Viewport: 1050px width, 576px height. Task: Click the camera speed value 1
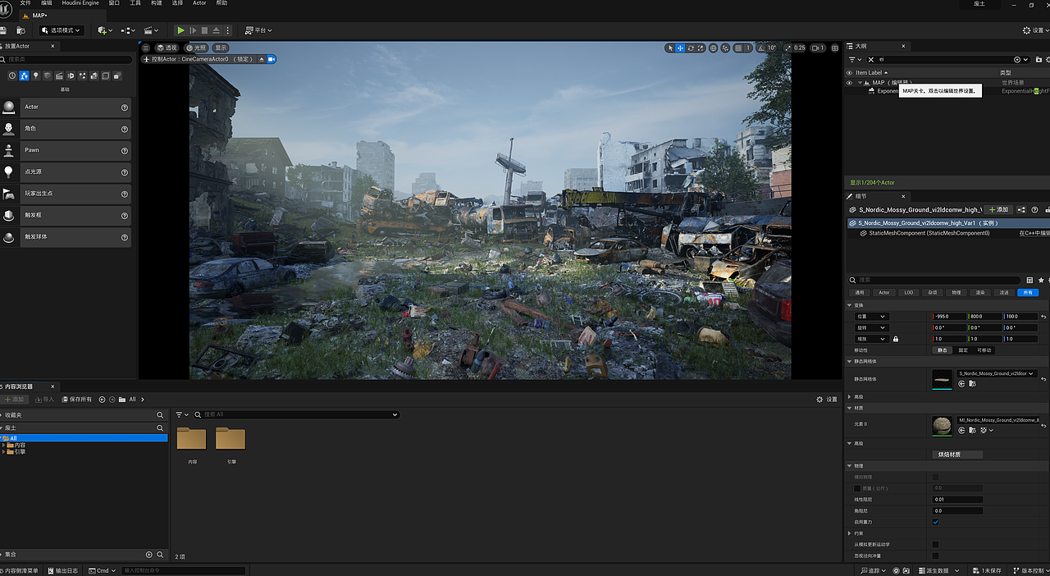pos(819,48)
